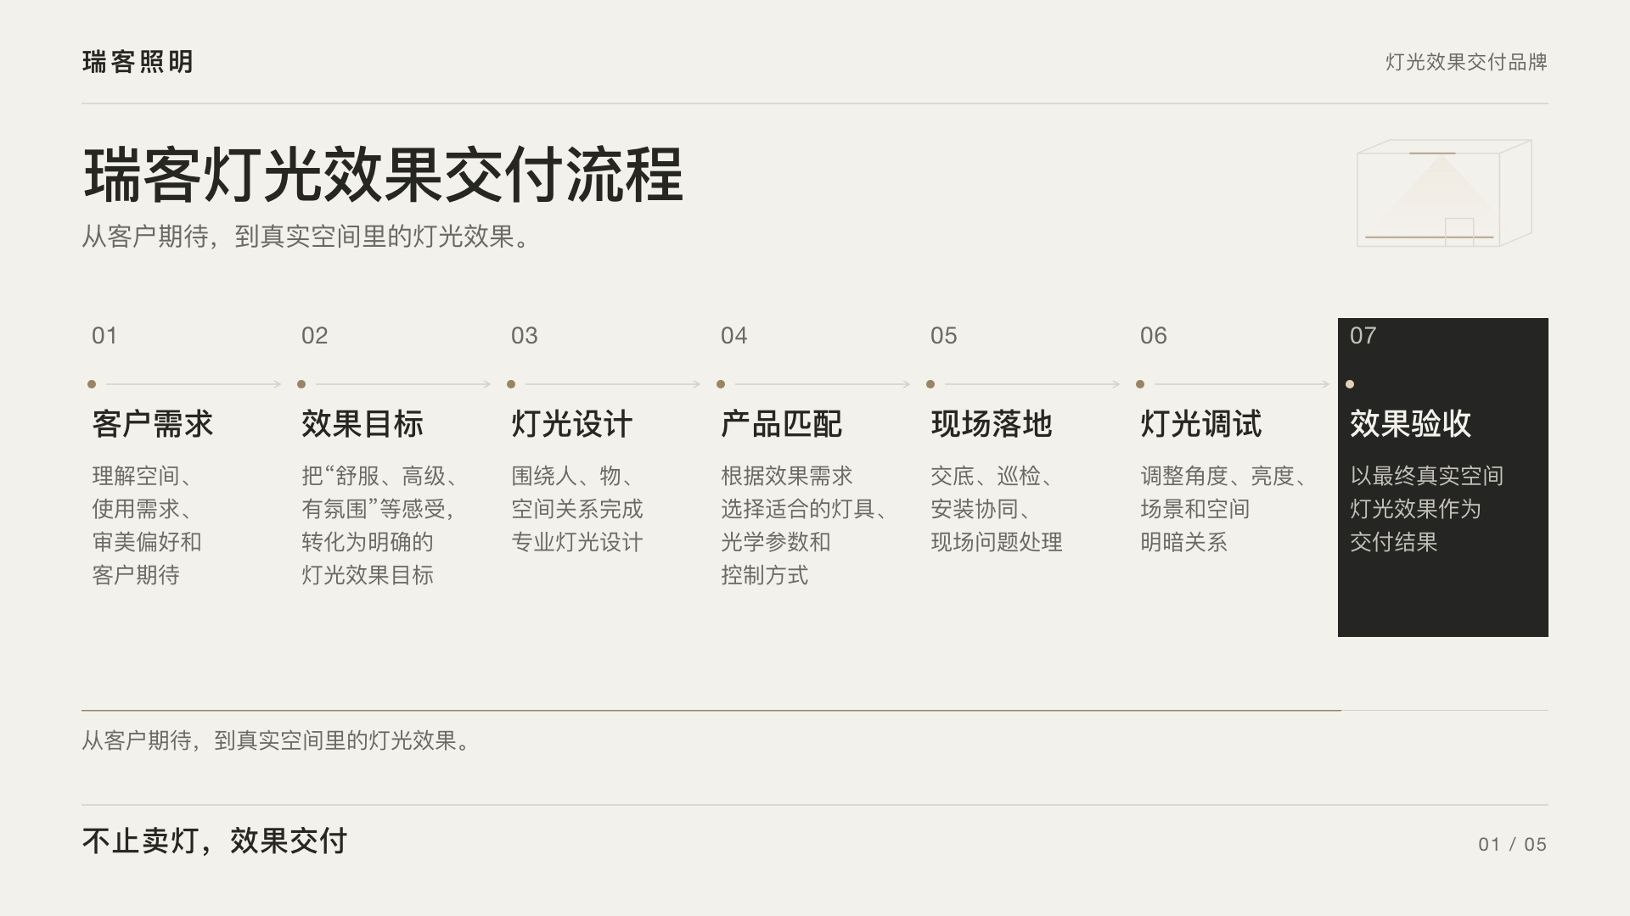The height and width of the screenshot is (916, 1630).
Task: Click the 瑞客照明 brand logo text
Action: pyautogui.click(x=138, y=62)
